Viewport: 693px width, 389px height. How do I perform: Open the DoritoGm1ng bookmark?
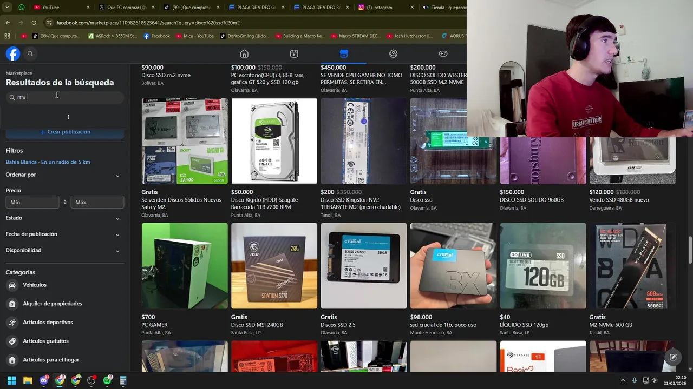click(x=244, y=36)
